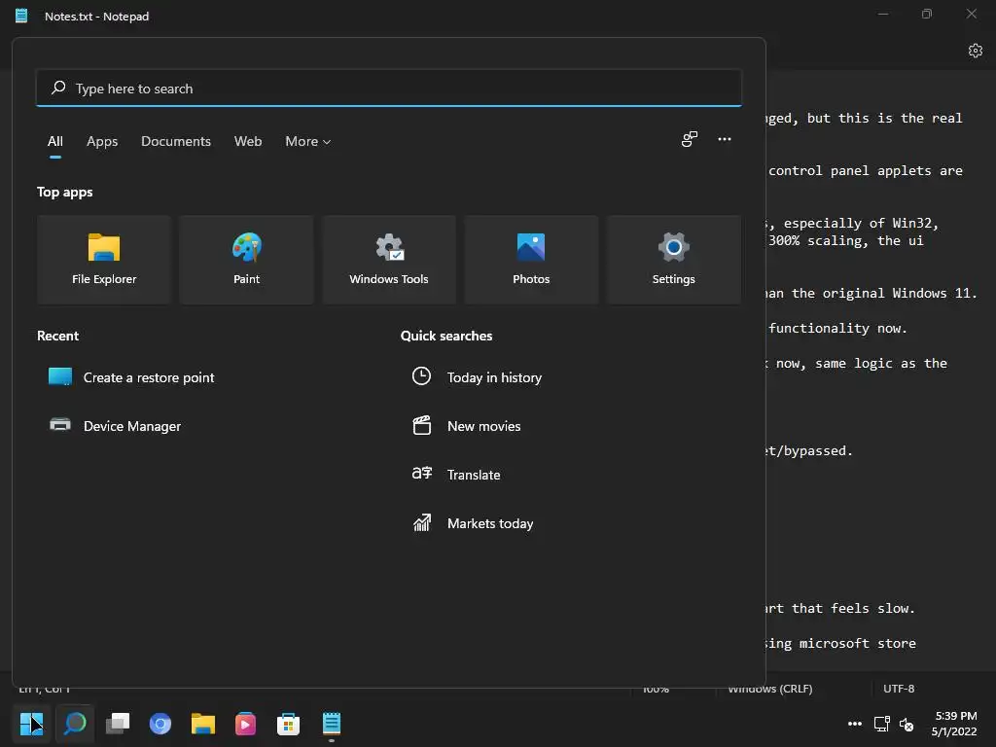Screen dimensions: 996x747
Task: Open clock and date 5:39 PM flyout
Action: pos(954,724)
